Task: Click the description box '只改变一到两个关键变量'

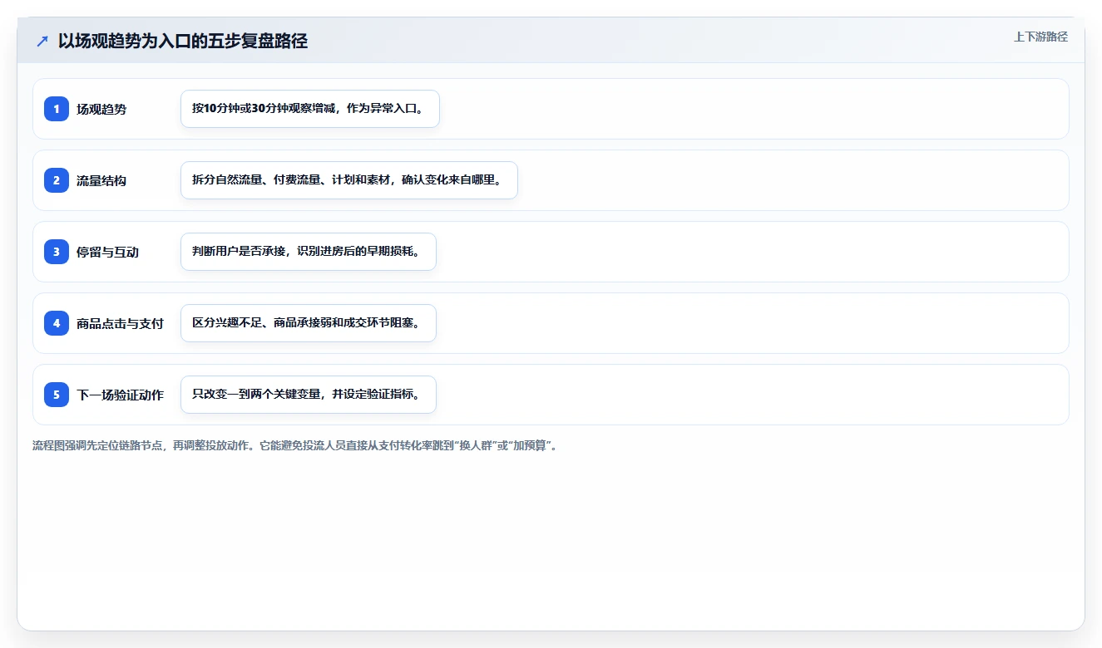Action: pos(309,395)
